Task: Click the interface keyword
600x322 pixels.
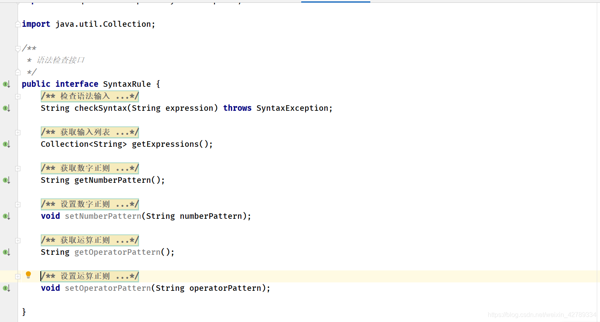Action: [77, 84]
